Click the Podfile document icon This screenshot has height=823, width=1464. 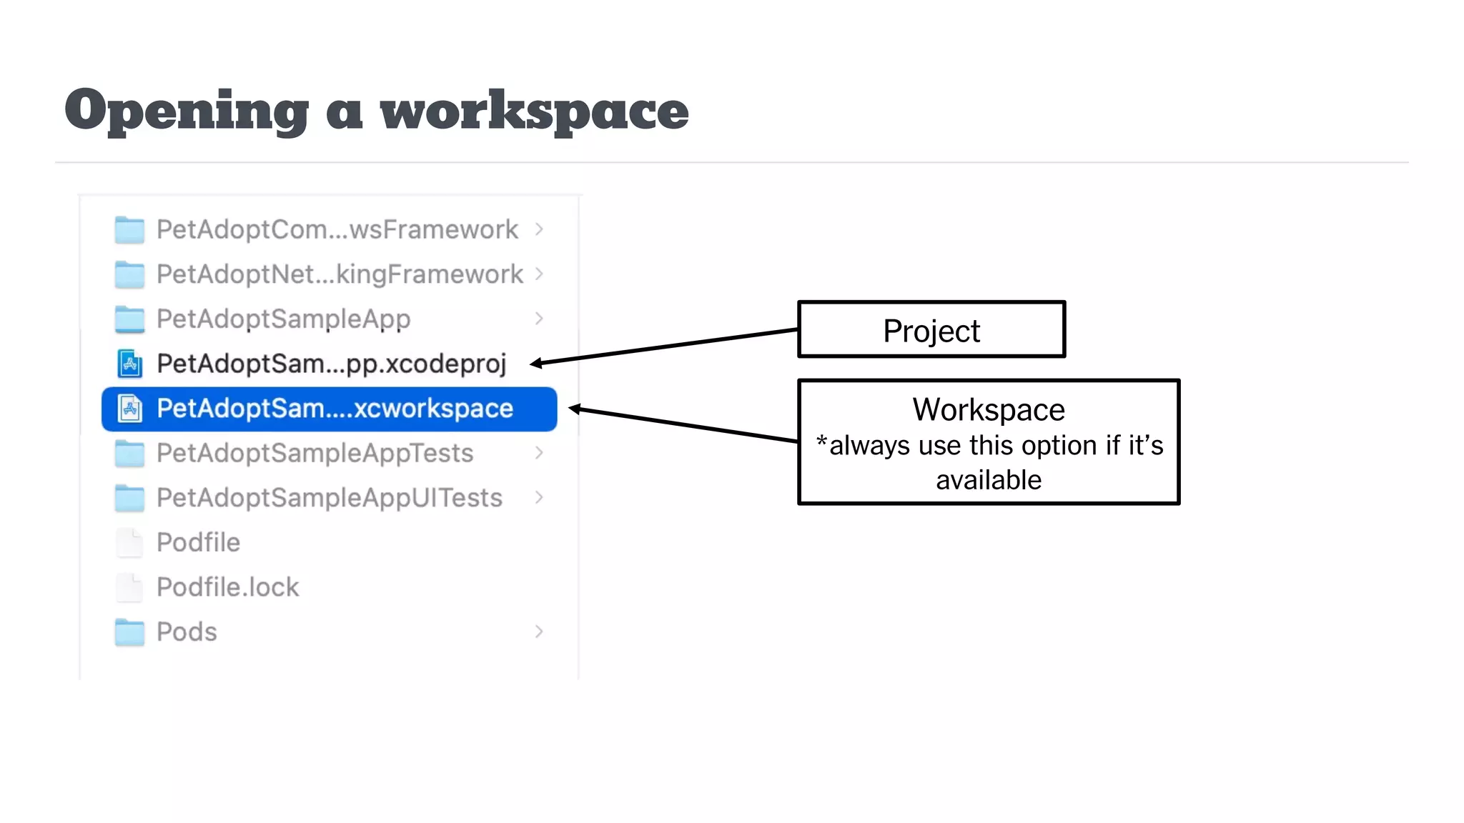[129, 543]
